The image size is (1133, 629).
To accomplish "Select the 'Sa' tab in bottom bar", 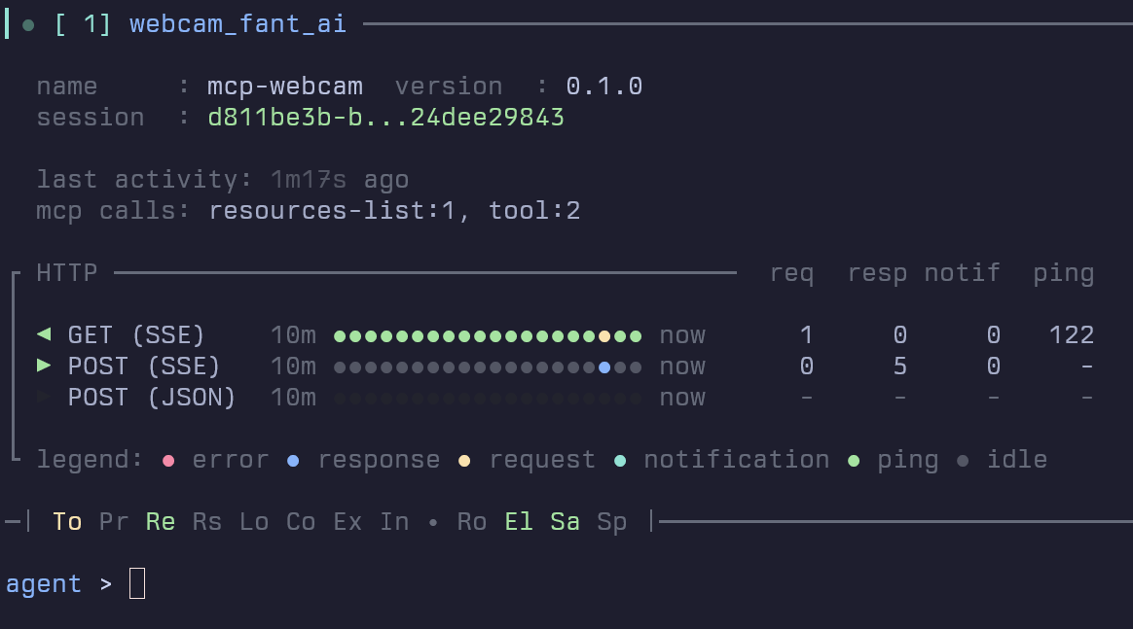I will coord(566,522).
